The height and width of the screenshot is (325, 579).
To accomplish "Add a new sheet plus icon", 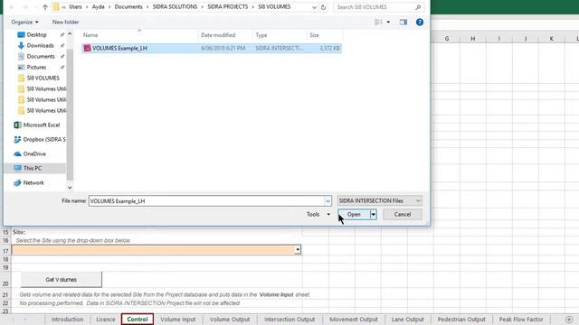I will (x=569, y=320).
